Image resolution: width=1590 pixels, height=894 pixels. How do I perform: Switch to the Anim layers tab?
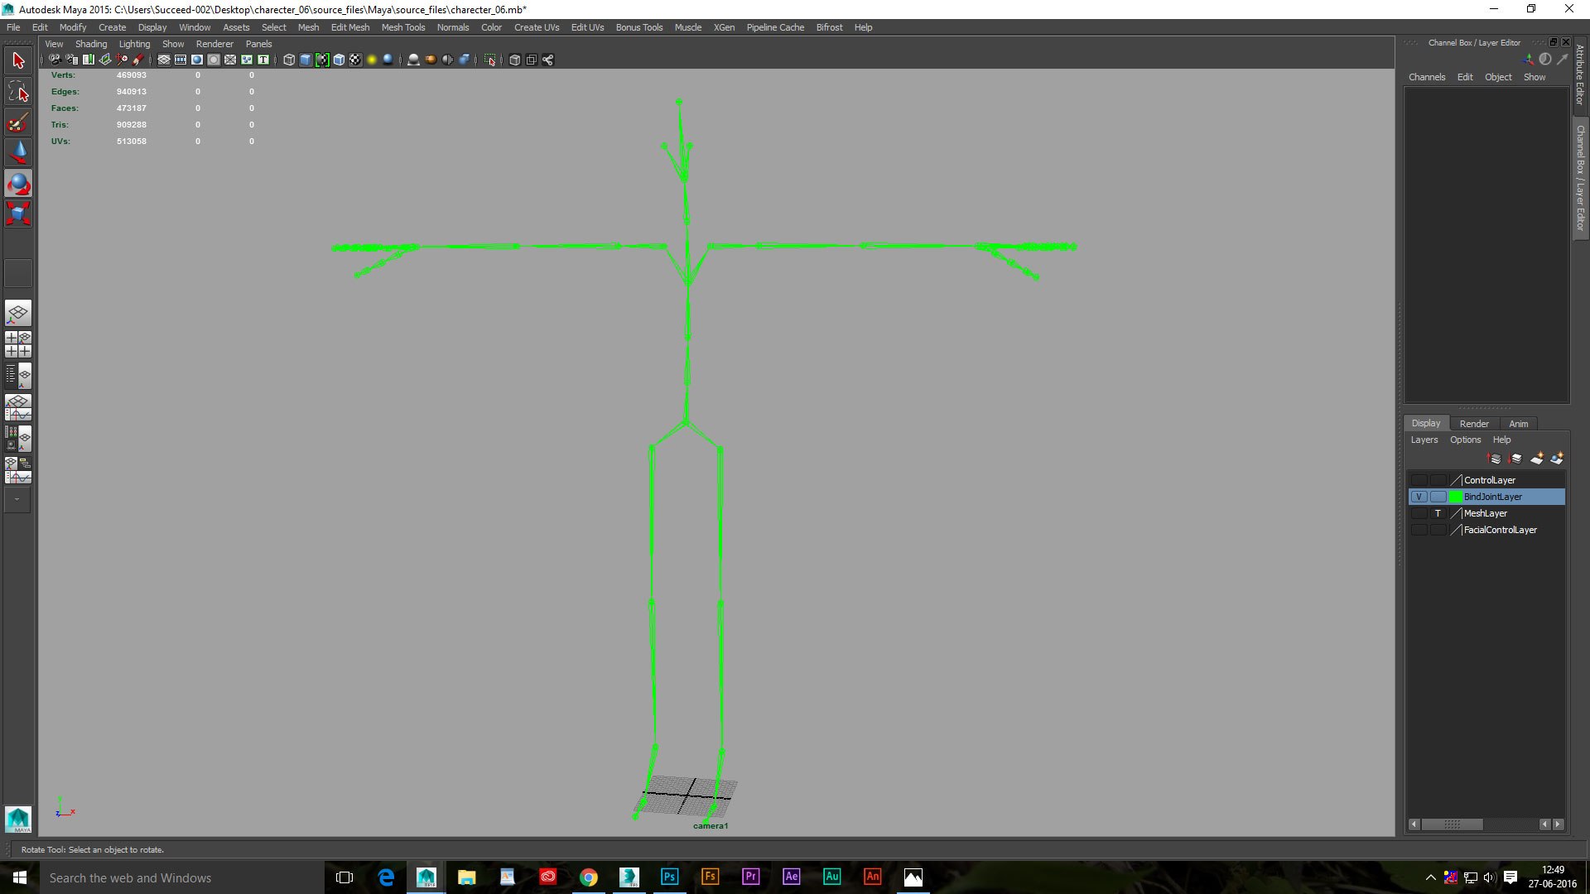coord(1519,423)
